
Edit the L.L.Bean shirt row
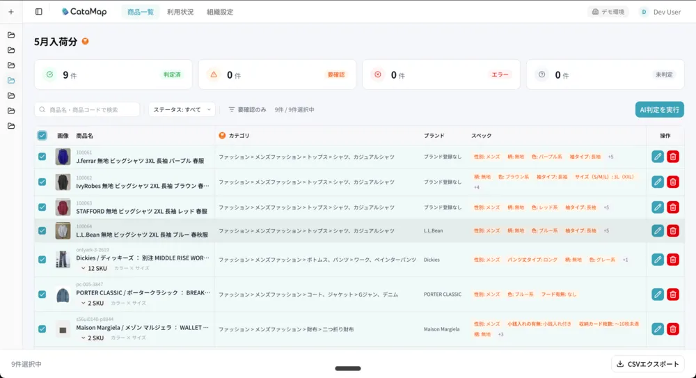coord(658,230)
